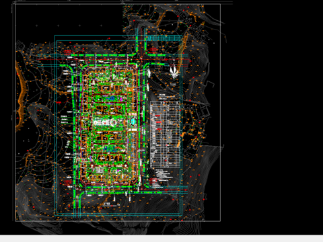Select the blue pond in the upper garden
This screenshot has width=323, height=242.
pos(112,98)
